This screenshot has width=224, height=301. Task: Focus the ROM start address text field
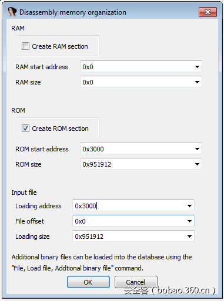[x=141, y=149]
